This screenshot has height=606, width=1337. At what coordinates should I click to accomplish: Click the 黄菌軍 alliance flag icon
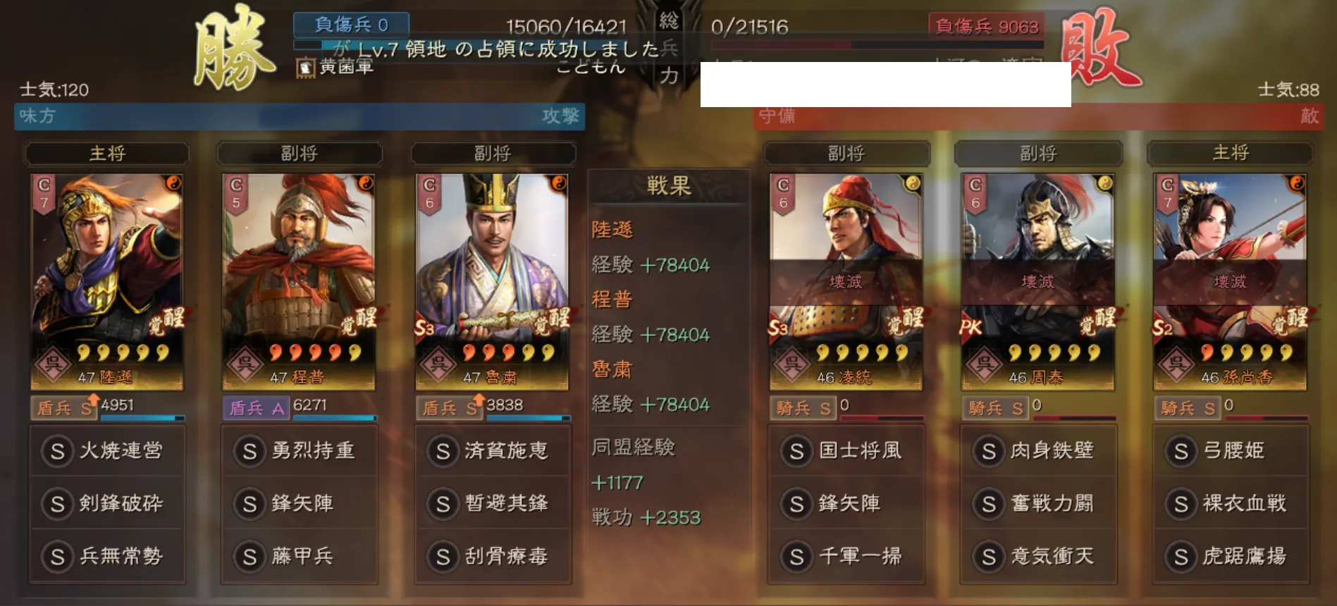click(305, 68)
